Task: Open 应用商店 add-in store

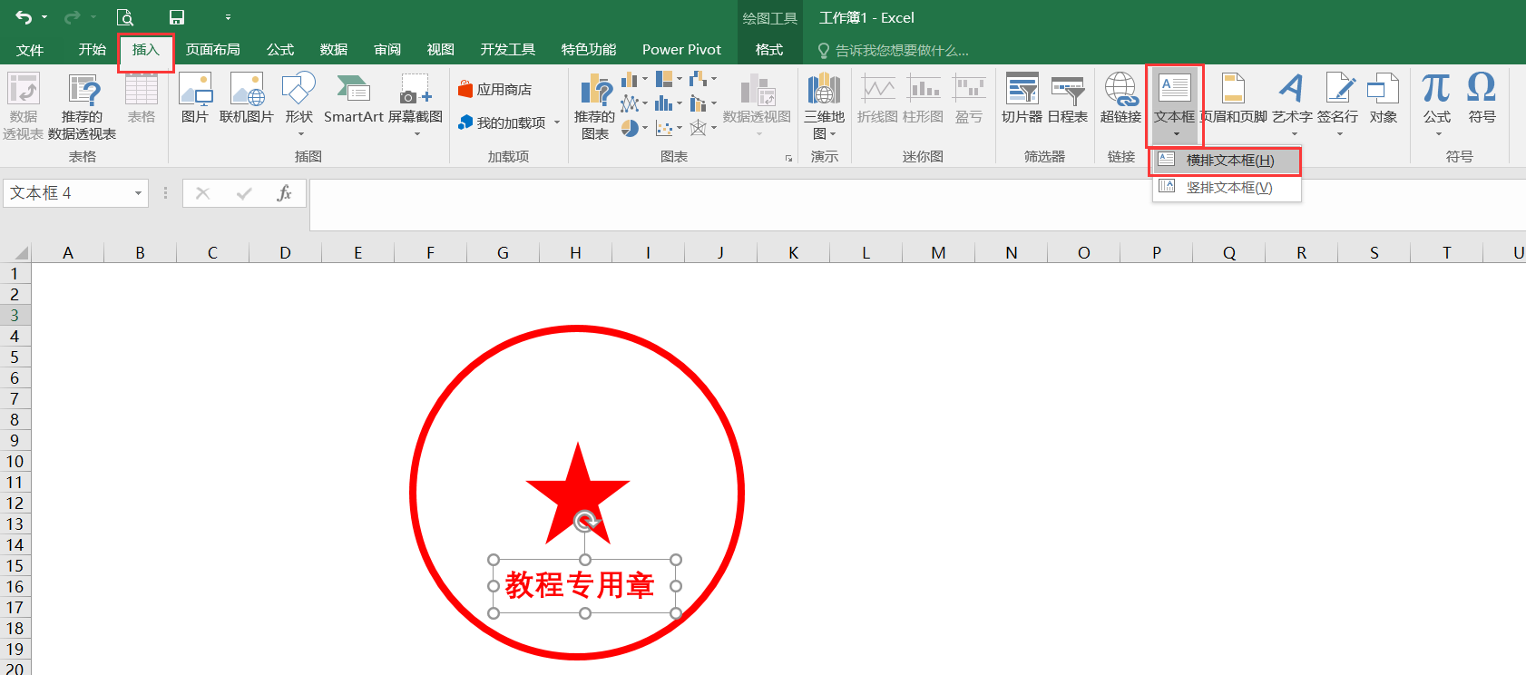Action: tap(495, 89)
